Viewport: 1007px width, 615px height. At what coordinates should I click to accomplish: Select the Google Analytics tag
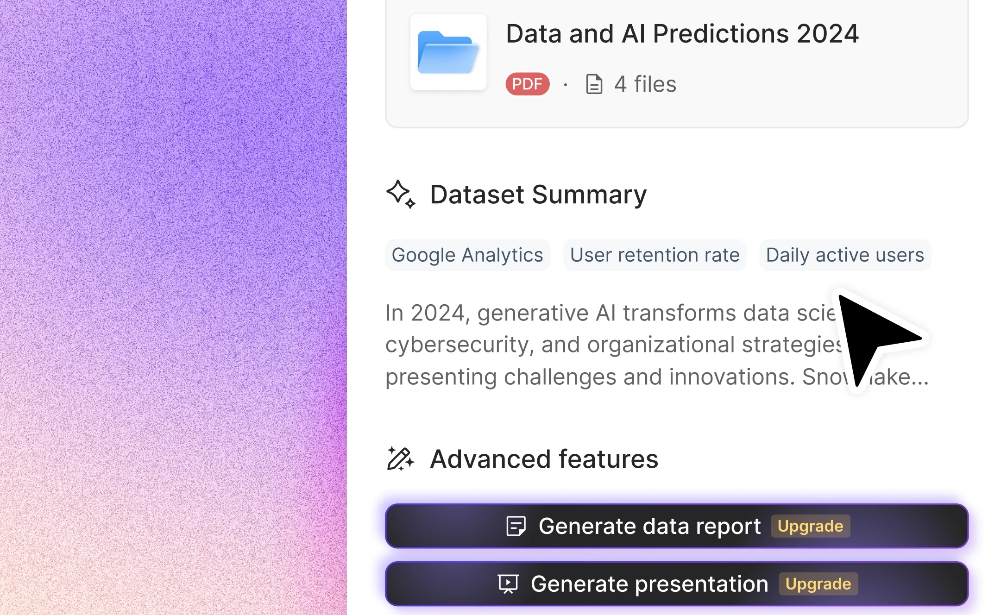(x=467, y=255)
